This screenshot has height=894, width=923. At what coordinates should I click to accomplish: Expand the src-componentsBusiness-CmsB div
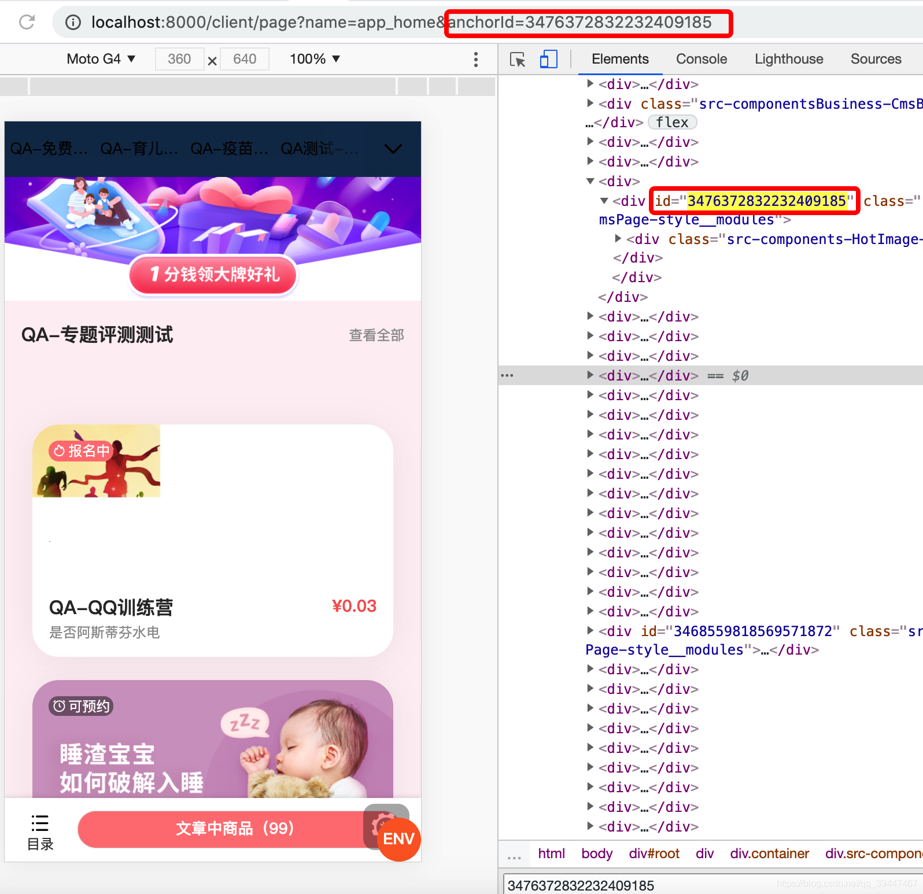tap(590, 104)
